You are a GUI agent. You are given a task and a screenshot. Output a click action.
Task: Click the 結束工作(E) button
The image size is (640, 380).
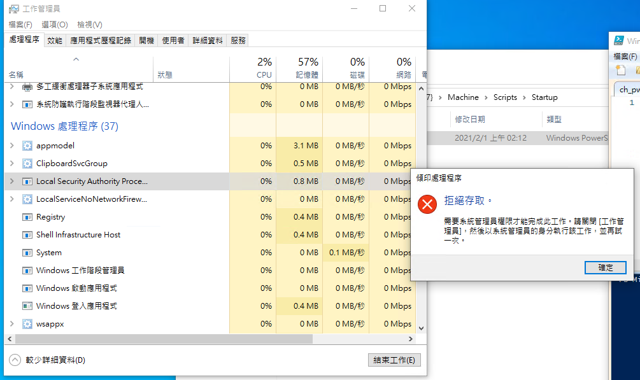point(394,360)
